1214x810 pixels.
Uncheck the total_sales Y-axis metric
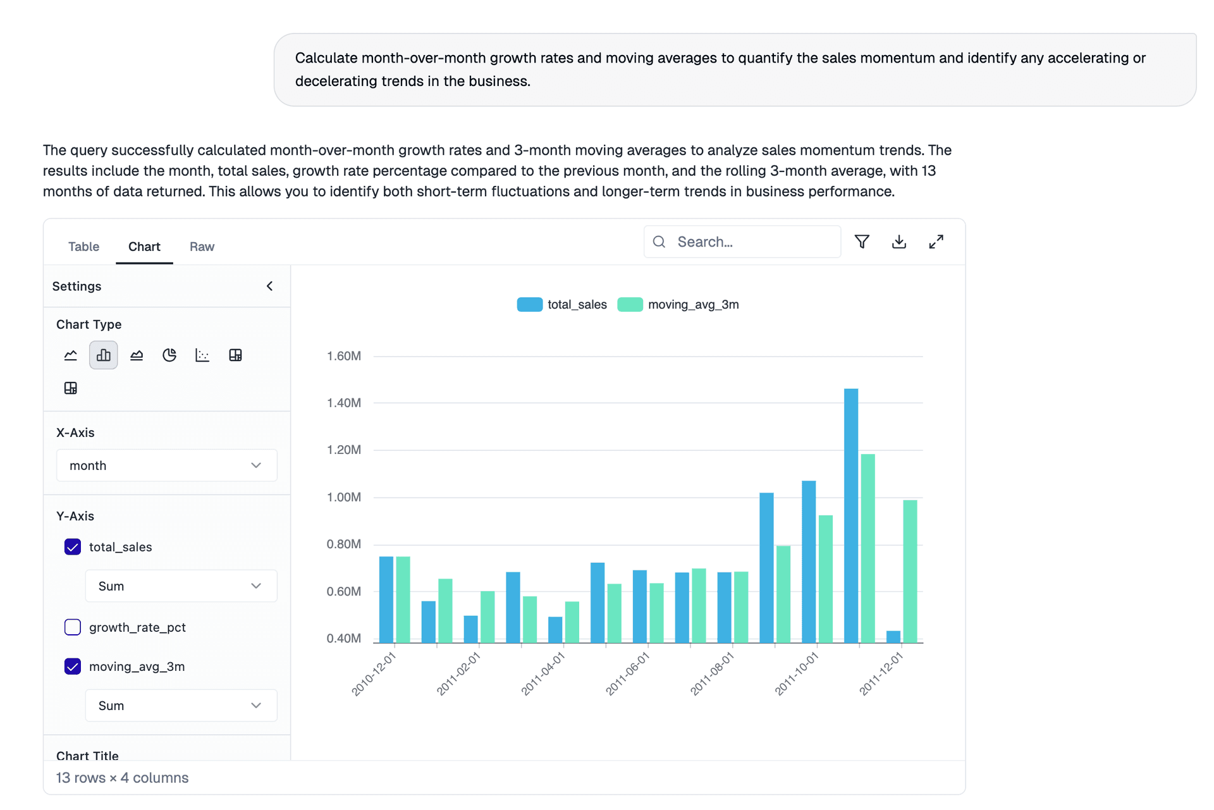click(72, 546)
